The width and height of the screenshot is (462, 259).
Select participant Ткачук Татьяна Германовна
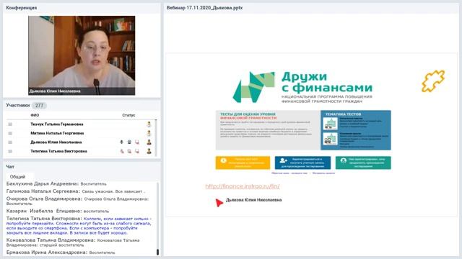pos(57,124)
